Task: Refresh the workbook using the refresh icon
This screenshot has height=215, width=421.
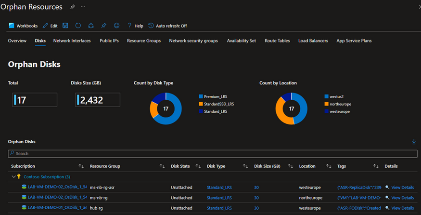Action: [x=78, y=26]
